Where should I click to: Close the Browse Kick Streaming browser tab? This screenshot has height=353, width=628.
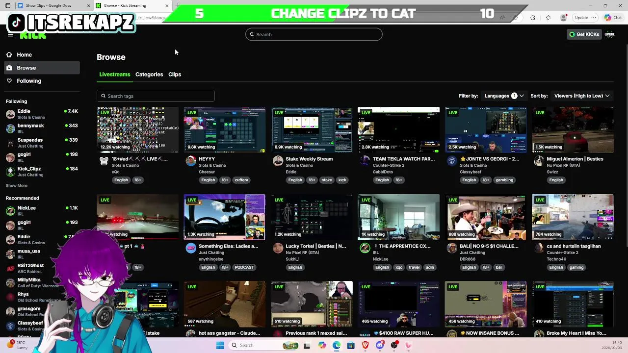pyautogui.click(x=167, y=5)
